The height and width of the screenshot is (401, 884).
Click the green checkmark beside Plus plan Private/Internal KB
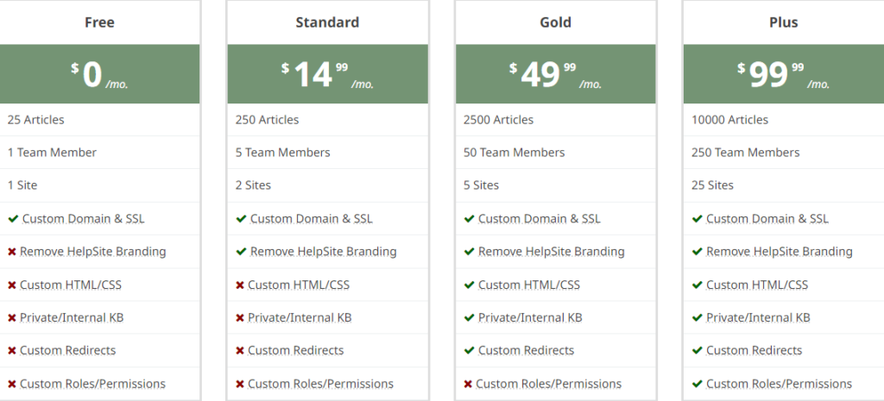697,317
